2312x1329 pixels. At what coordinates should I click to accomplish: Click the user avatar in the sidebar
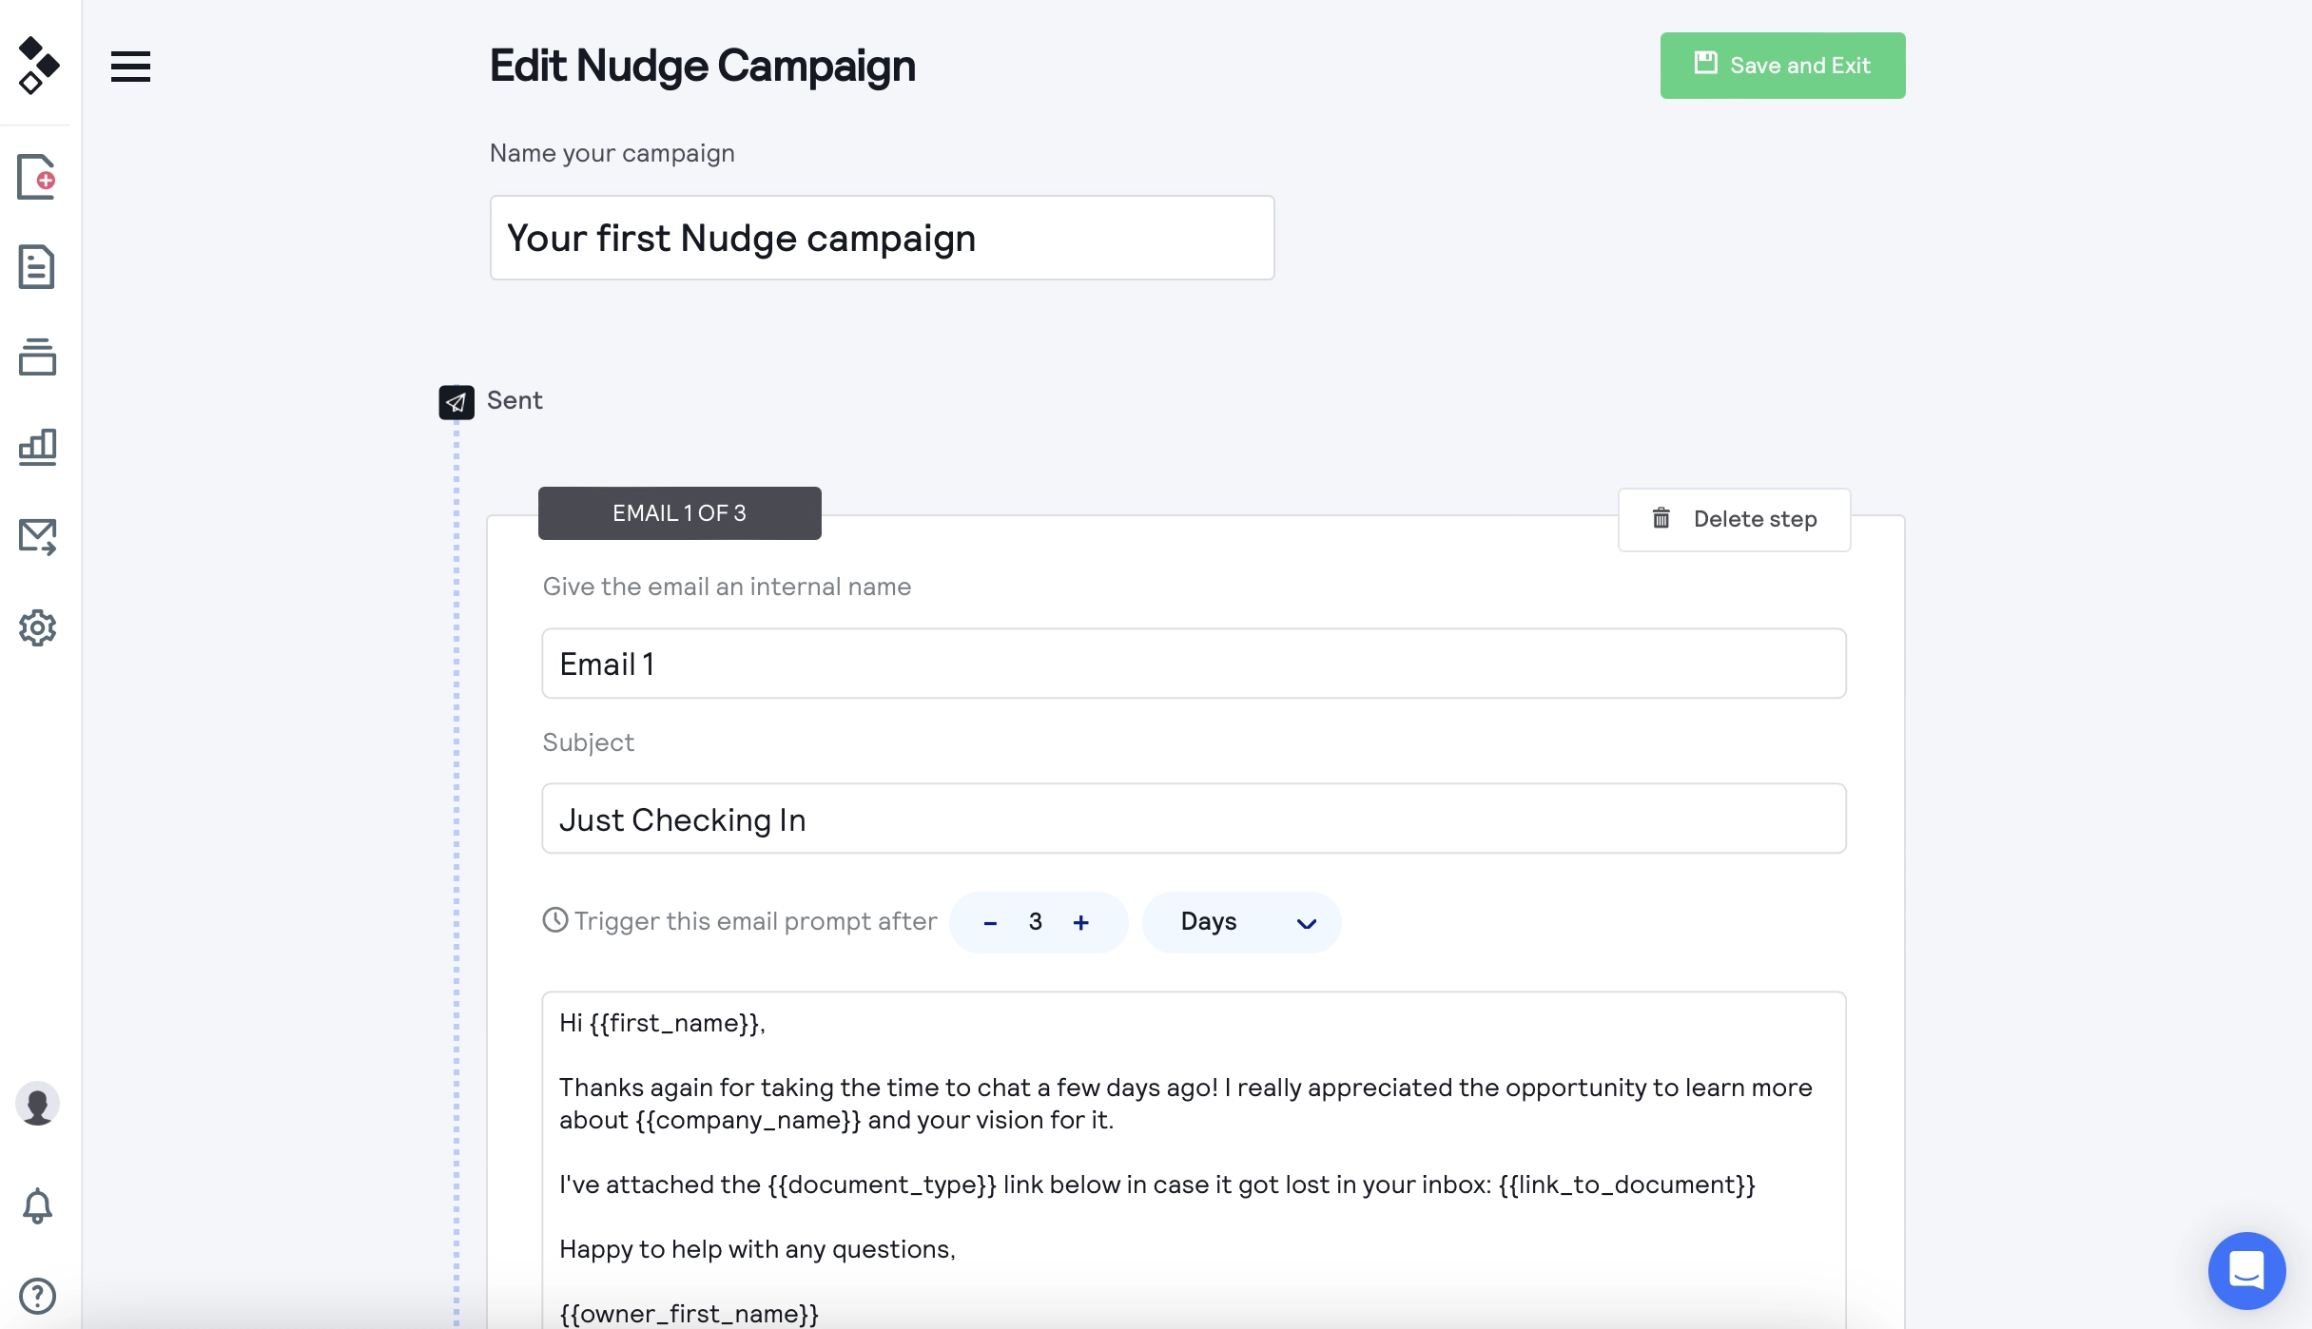coord(37,1103)
